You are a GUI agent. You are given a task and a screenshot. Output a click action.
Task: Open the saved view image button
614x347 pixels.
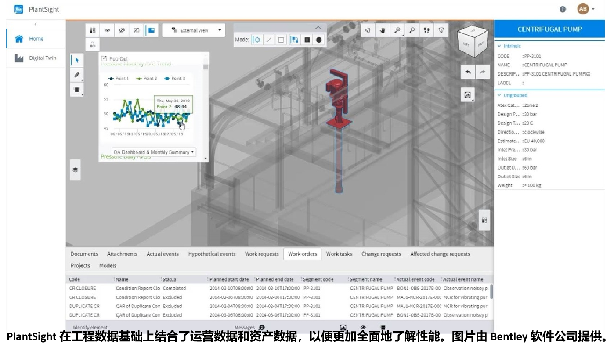click(x=468, y=94)
